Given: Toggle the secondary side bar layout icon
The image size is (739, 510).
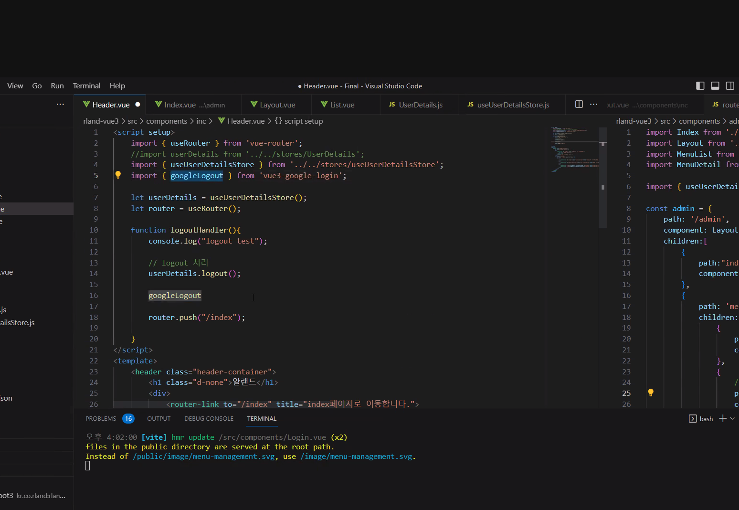Looking at the screenshot, I should coord(730,86).
